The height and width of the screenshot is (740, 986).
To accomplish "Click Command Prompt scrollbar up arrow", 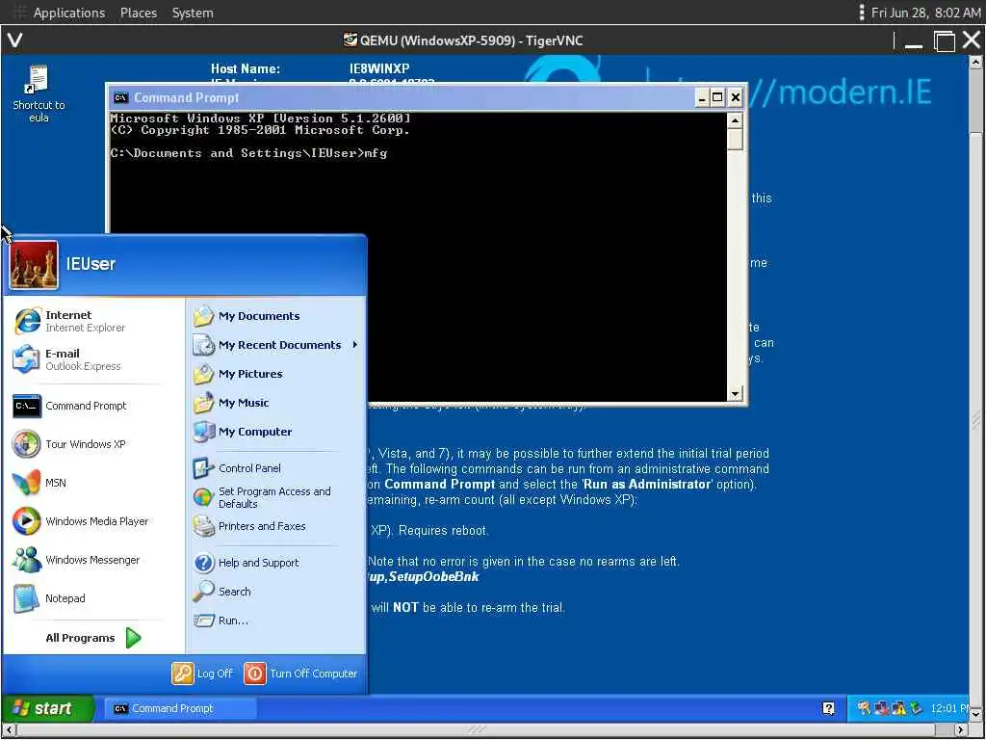I will 735,120.
